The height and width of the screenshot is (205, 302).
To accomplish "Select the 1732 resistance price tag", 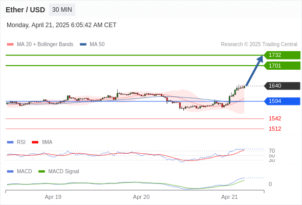I will point(282,55).
